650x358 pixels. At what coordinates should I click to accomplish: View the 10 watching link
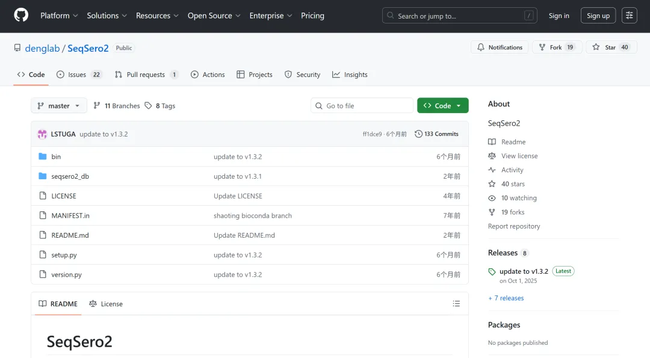pos(512,198)
